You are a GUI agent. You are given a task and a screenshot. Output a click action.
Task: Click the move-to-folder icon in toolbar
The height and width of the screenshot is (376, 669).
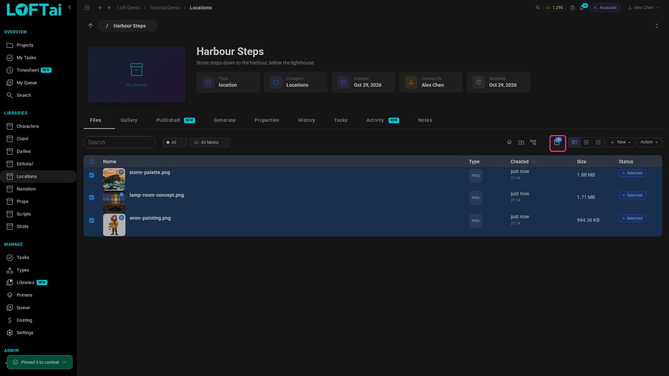521,143
